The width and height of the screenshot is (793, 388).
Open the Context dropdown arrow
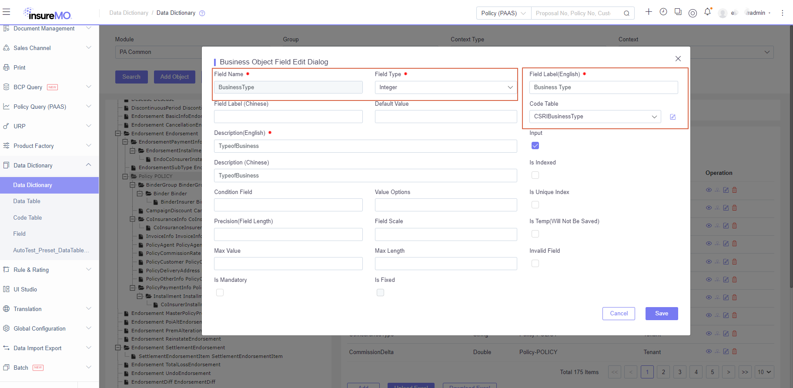tap(767, 52)
